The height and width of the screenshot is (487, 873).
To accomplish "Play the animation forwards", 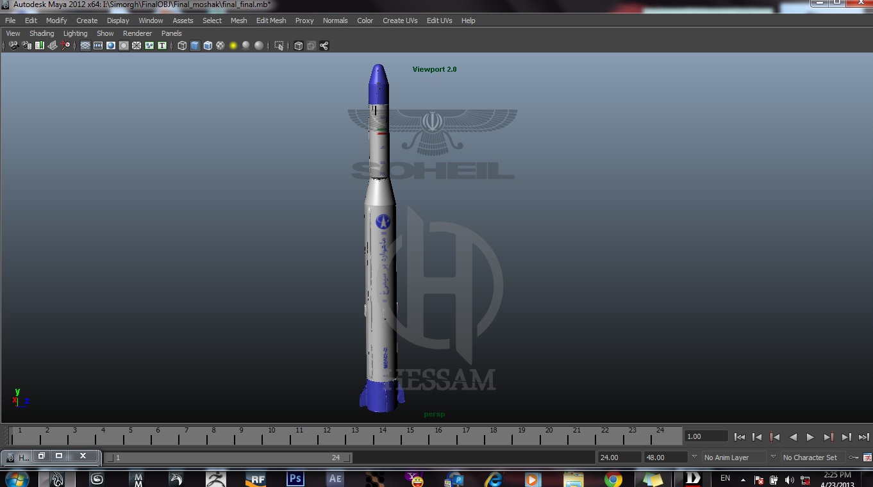I will pos(810,437).
